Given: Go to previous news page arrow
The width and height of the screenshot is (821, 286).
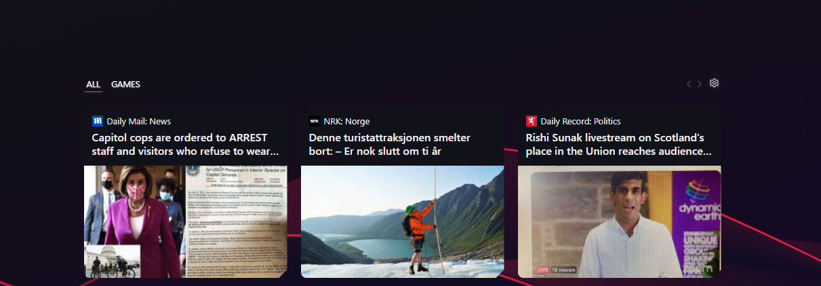Looking at the screenshot, I should coord(689,84).
